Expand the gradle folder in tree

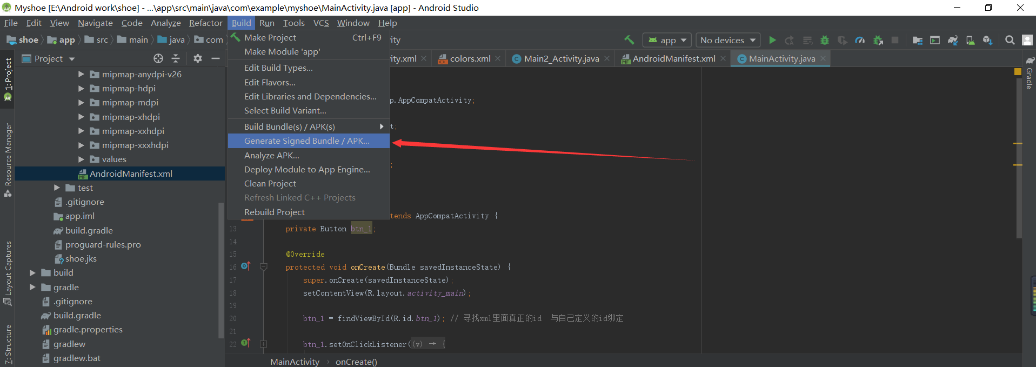pos(32,287)
